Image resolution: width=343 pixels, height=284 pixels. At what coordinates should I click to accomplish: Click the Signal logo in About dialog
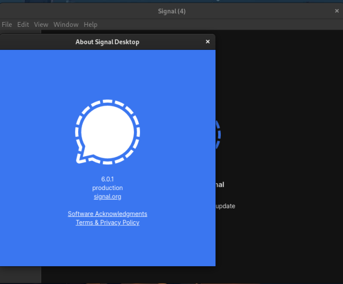point(107,132)
